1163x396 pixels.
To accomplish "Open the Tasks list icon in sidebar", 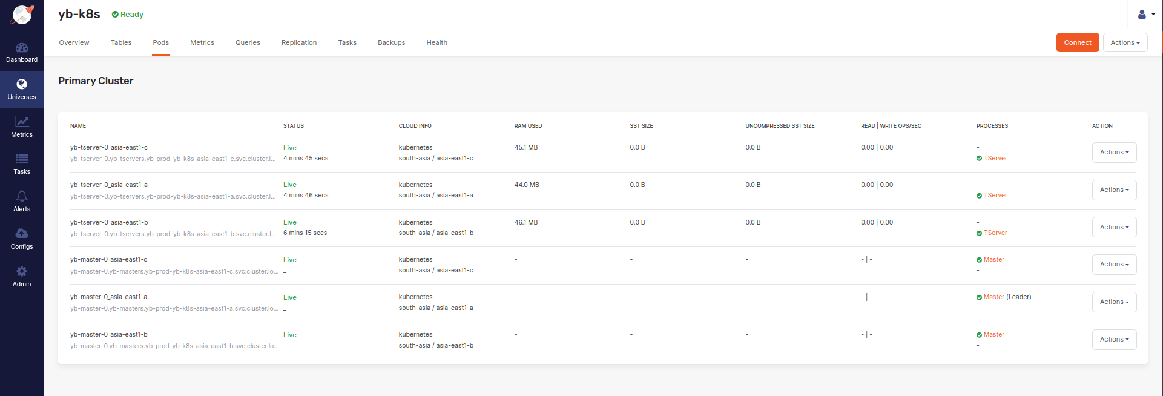I will [22, 159].
